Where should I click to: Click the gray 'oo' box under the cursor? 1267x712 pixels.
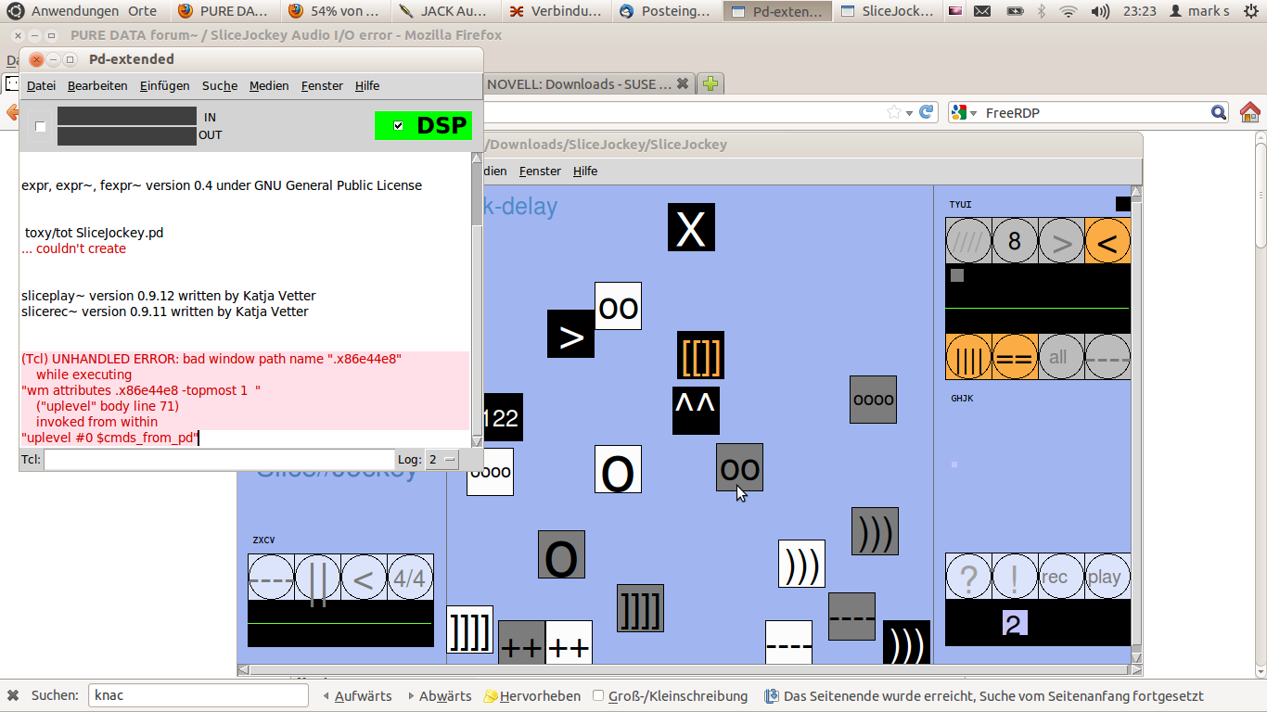click(x=739, y=467)
